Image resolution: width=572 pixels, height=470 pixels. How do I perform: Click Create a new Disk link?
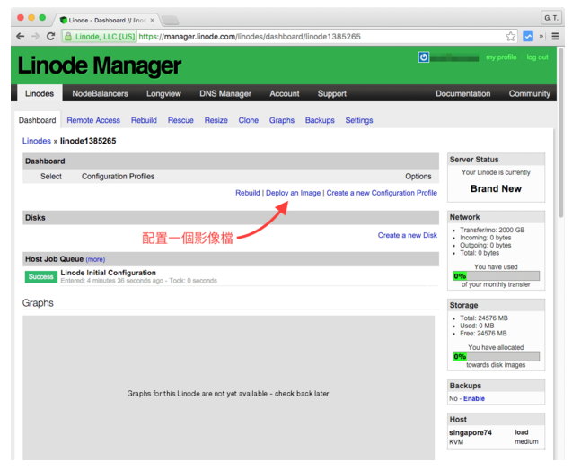click(x=407, y=236)
